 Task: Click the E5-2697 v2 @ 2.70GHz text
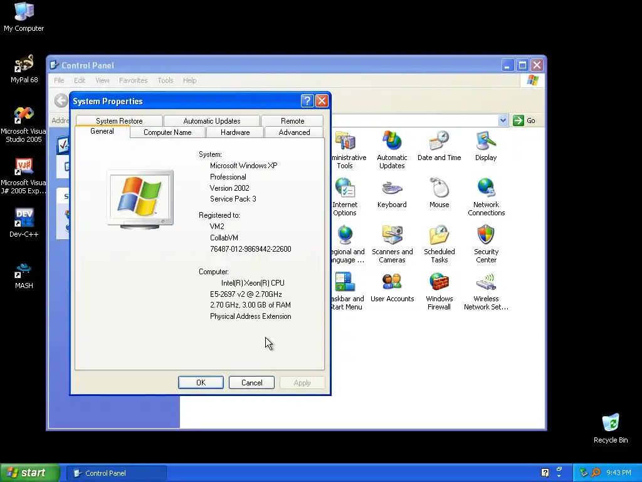(246, 294)
